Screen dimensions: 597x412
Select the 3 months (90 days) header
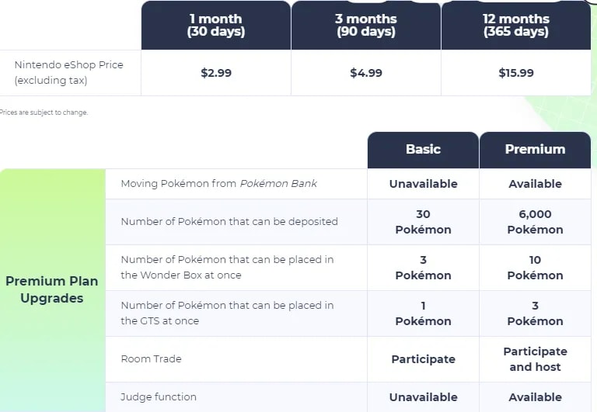366,26
